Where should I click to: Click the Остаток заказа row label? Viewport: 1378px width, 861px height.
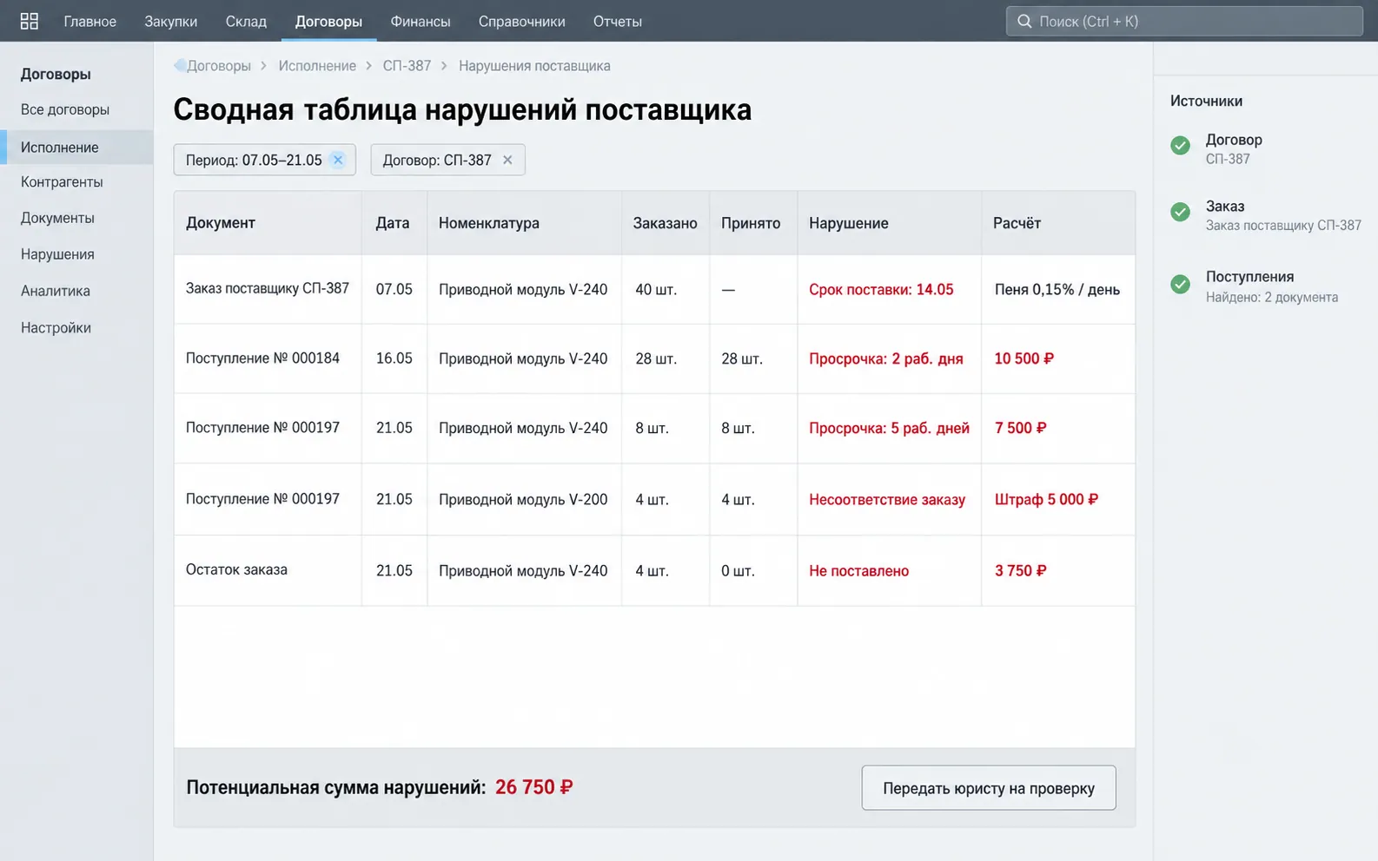pyautogui.click(x=236, y=570)
